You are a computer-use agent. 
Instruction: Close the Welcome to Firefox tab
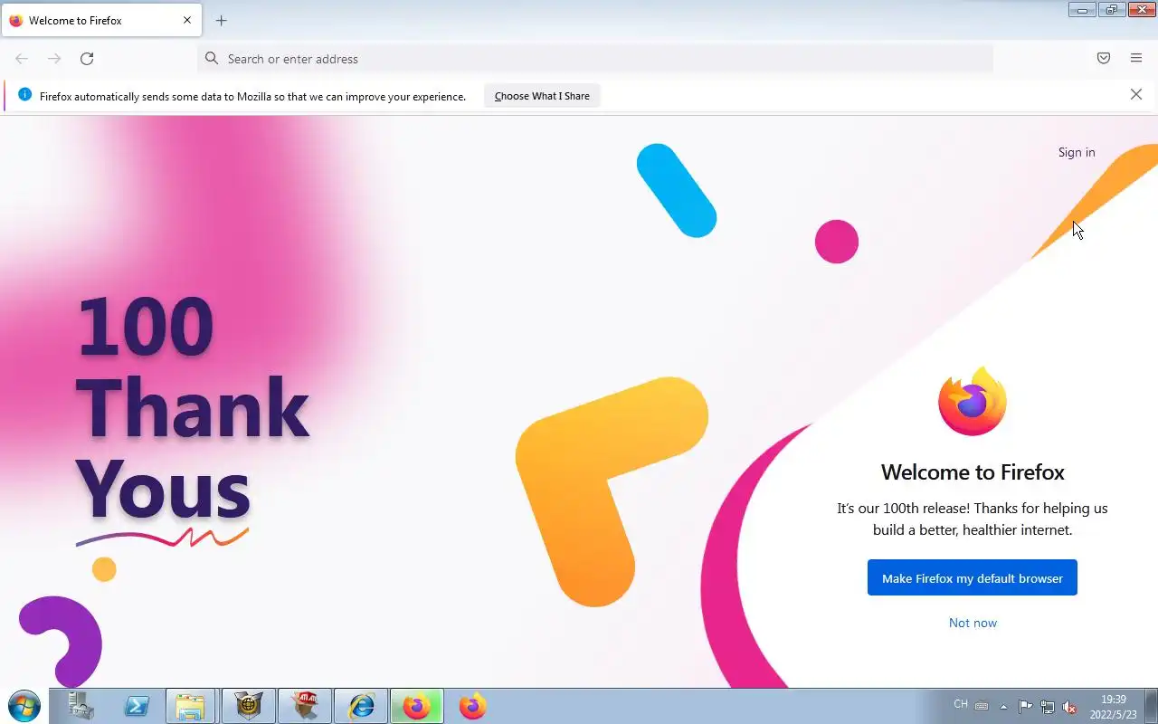click(x=187, y=20)
